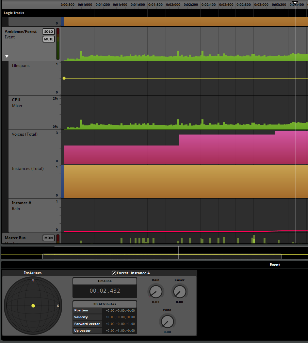Image resolution: width=308 pixels, height=343 pixels.
Task: Turn the Rain knob
Action: click(x=156, y=292)
